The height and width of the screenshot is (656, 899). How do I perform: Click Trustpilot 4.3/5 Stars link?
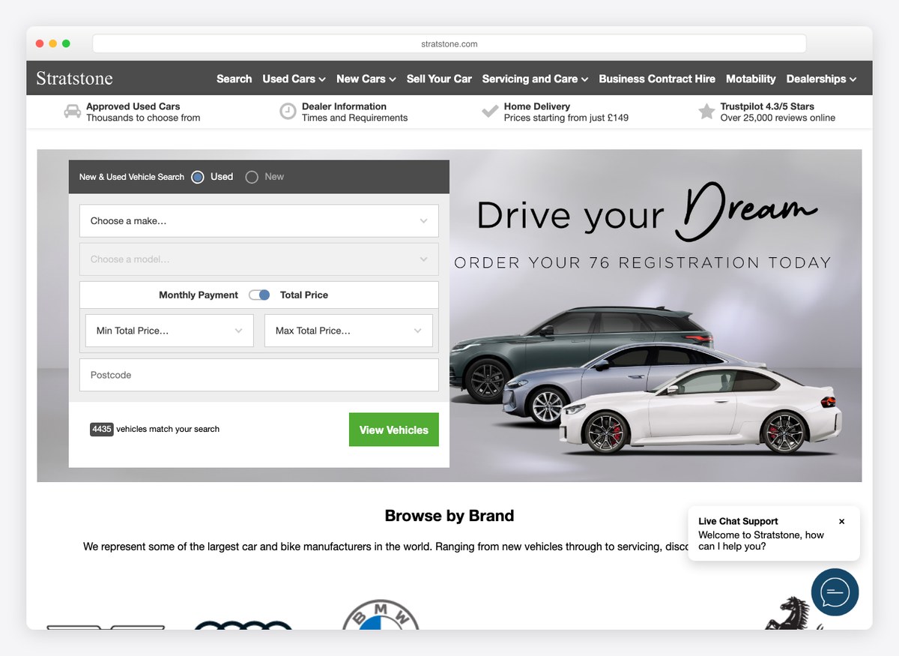click(767, 106)
